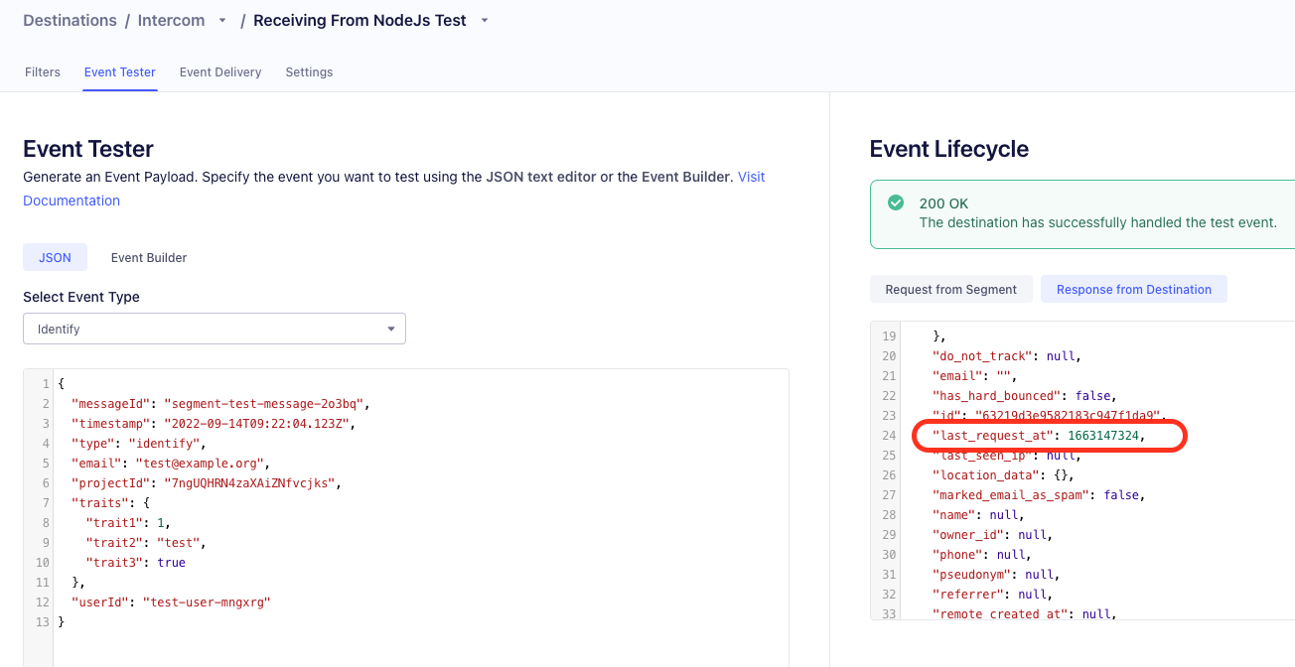Open the Settings tab

[308, 71]
